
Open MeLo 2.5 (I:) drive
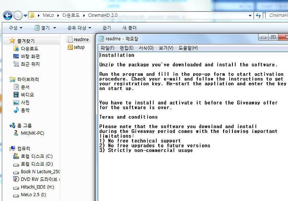pyautogui.click(x=30, y=195)
